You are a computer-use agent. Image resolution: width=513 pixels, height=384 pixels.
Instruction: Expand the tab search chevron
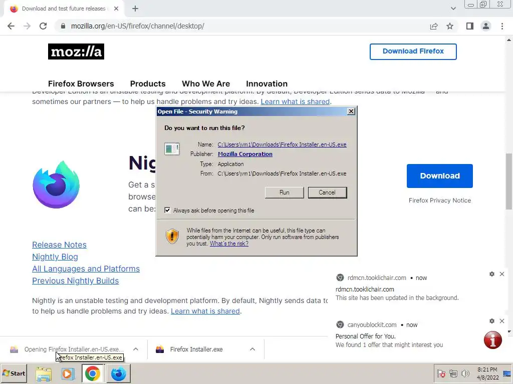click(453, 8)
